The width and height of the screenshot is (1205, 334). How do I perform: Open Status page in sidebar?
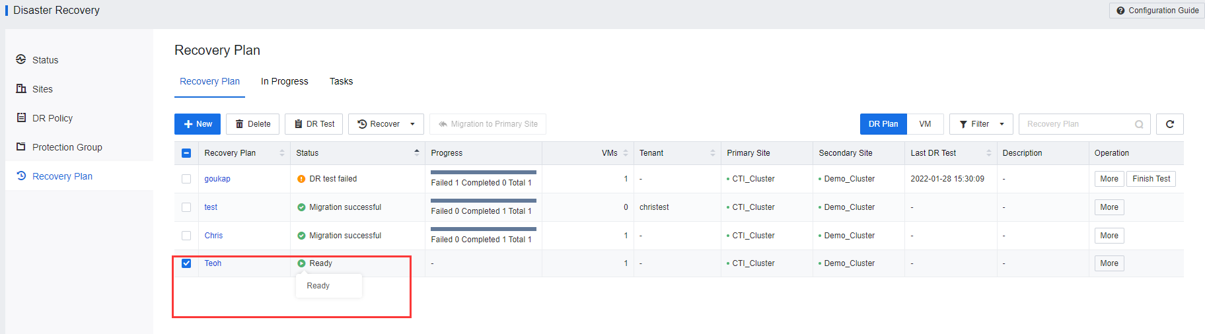coord(45,60)
